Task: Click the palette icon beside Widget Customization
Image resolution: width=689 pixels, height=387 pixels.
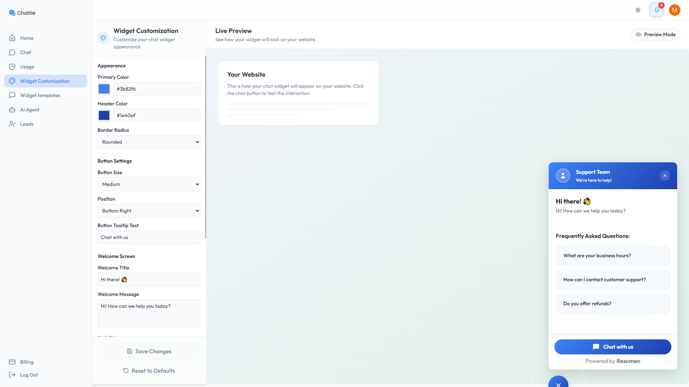Action: click(103, 38)
